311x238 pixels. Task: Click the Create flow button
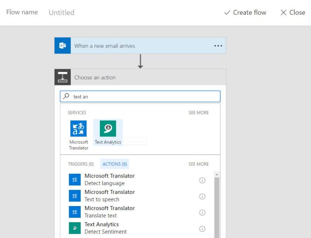click(x=245, y=12)
